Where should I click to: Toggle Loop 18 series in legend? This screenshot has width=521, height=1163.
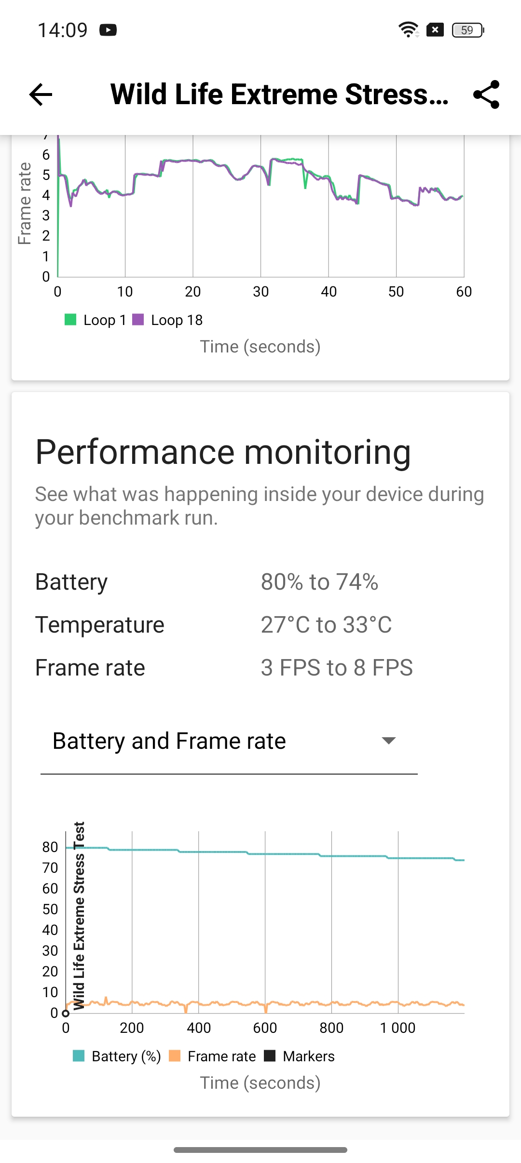tap(168, 320)
